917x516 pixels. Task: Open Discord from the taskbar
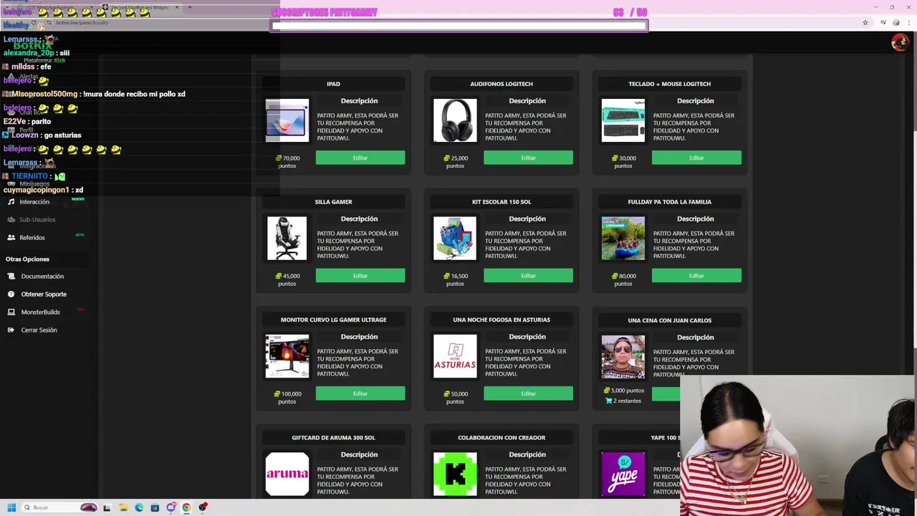click(x=171, y=507)
